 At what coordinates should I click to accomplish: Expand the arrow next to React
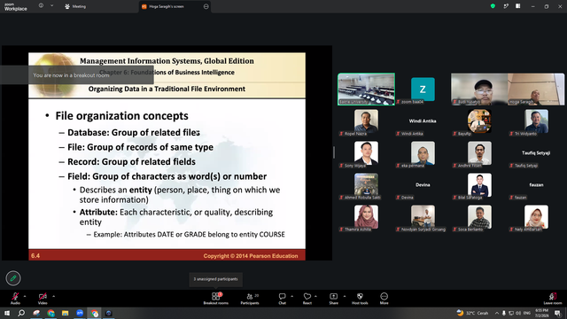(x=315, y=296)
